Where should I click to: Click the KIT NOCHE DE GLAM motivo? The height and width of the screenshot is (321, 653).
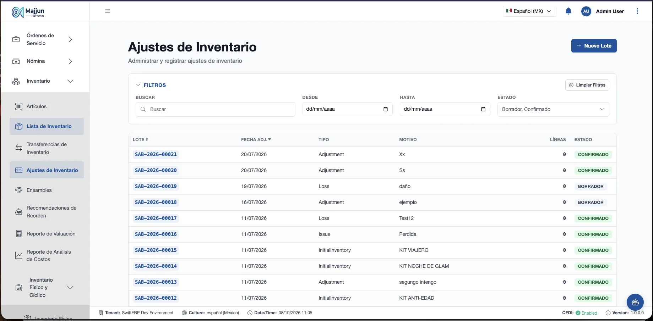coord(424,266)
